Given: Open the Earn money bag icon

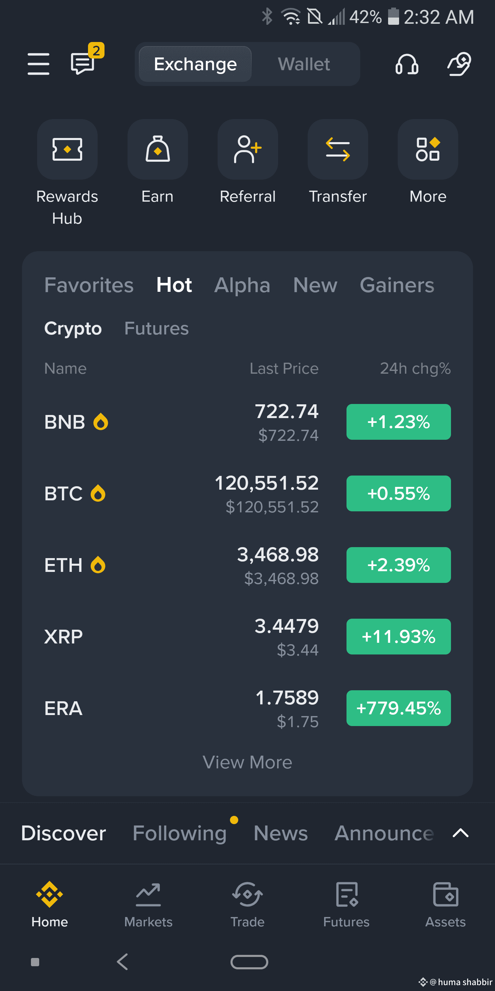Looking at the screenshot, I should (157, 149).
